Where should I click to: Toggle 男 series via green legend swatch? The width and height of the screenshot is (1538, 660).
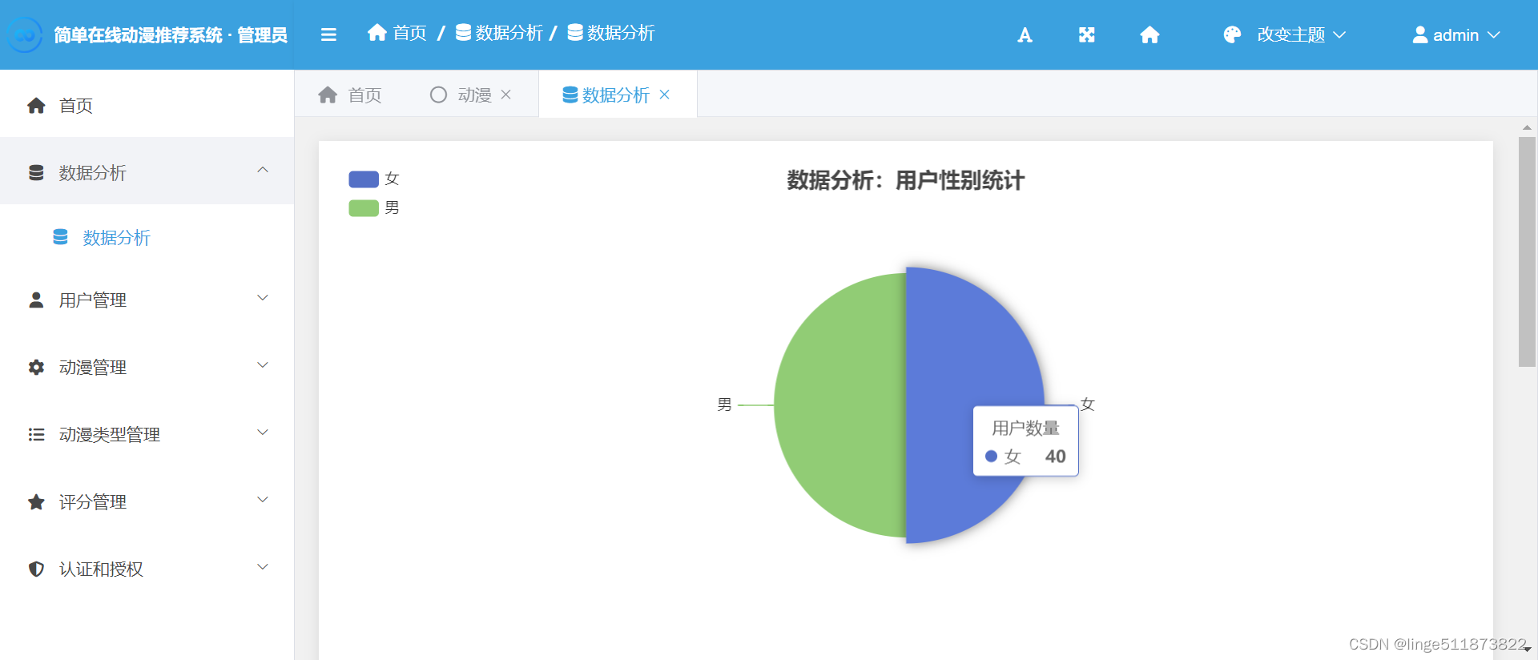pyautogui.click(x=364, y=208)
